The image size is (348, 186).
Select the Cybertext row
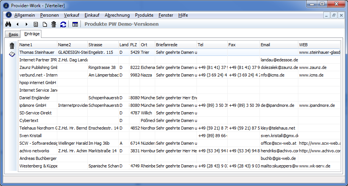click(180, 120)
